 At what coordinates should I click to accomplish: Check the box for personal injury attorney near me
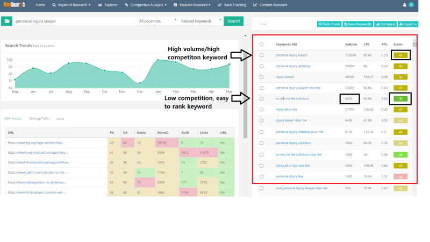click(x=261, y=132)
